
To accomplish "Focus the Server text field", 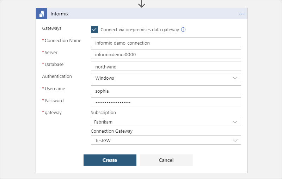I will pos(166,54).
